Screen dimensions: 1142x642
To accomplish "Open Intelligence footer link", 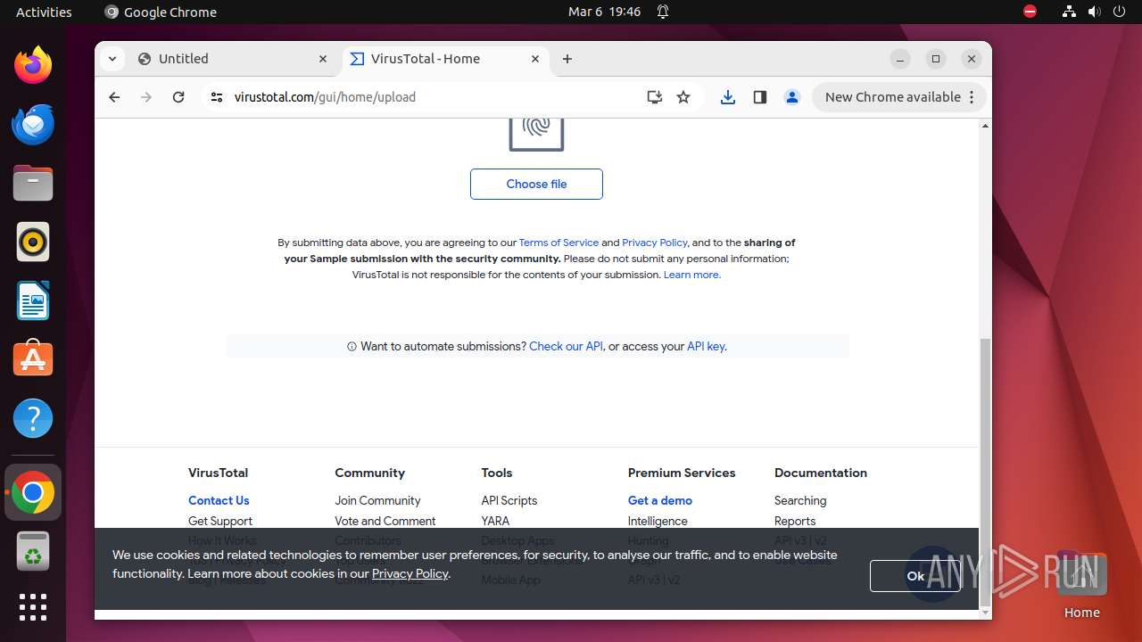I will (658, 521).
